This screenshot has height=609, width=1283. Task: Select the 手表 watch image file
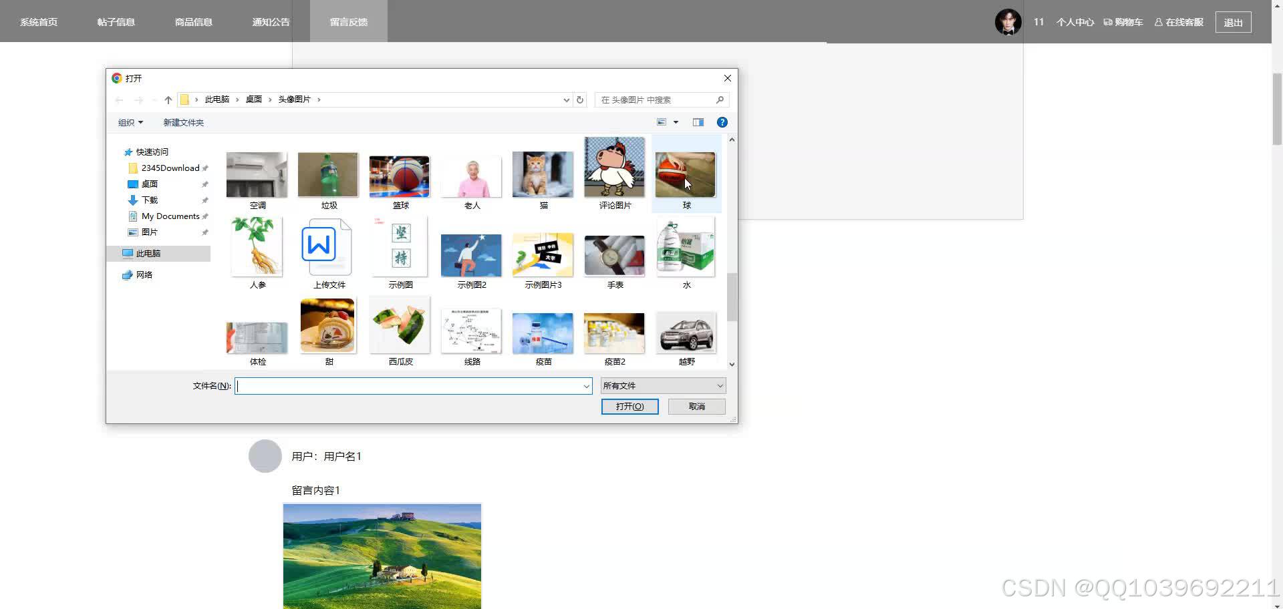click(x=615, y=255)
